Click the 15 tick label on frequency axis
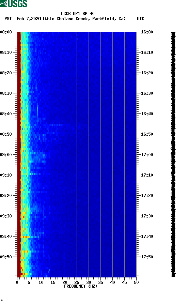 (x=53, y=283)
